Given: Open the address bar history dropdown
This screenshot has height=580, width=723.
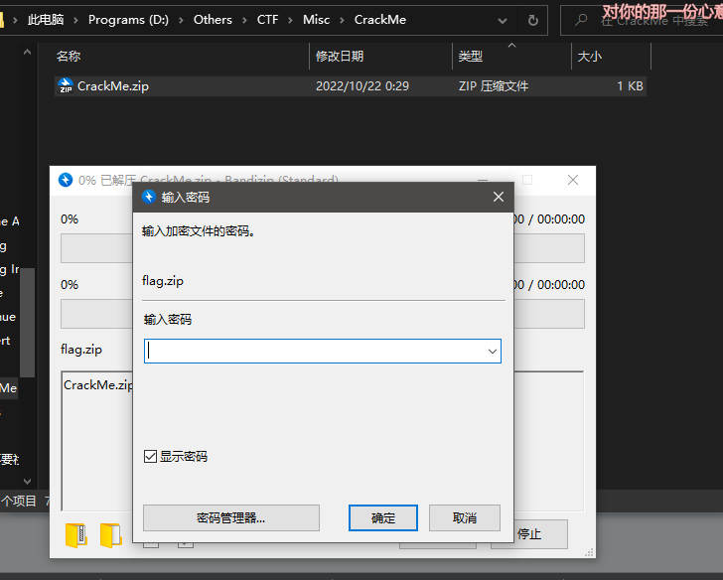Looking at the screenshot, I should (504, 20).
